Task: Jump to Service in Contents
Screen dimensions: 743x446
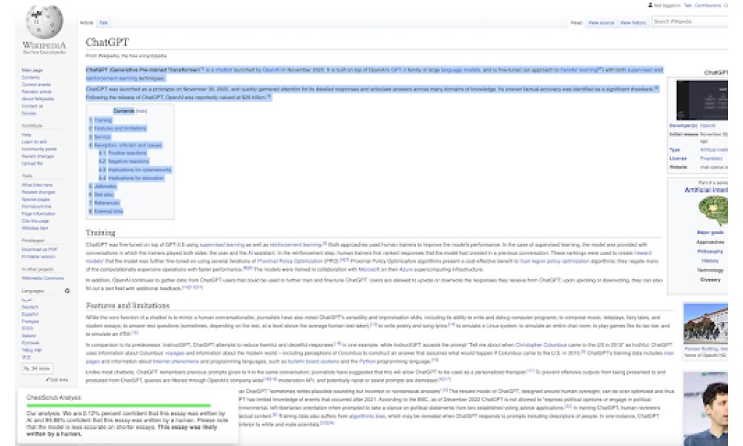Action: coord(103,137)
